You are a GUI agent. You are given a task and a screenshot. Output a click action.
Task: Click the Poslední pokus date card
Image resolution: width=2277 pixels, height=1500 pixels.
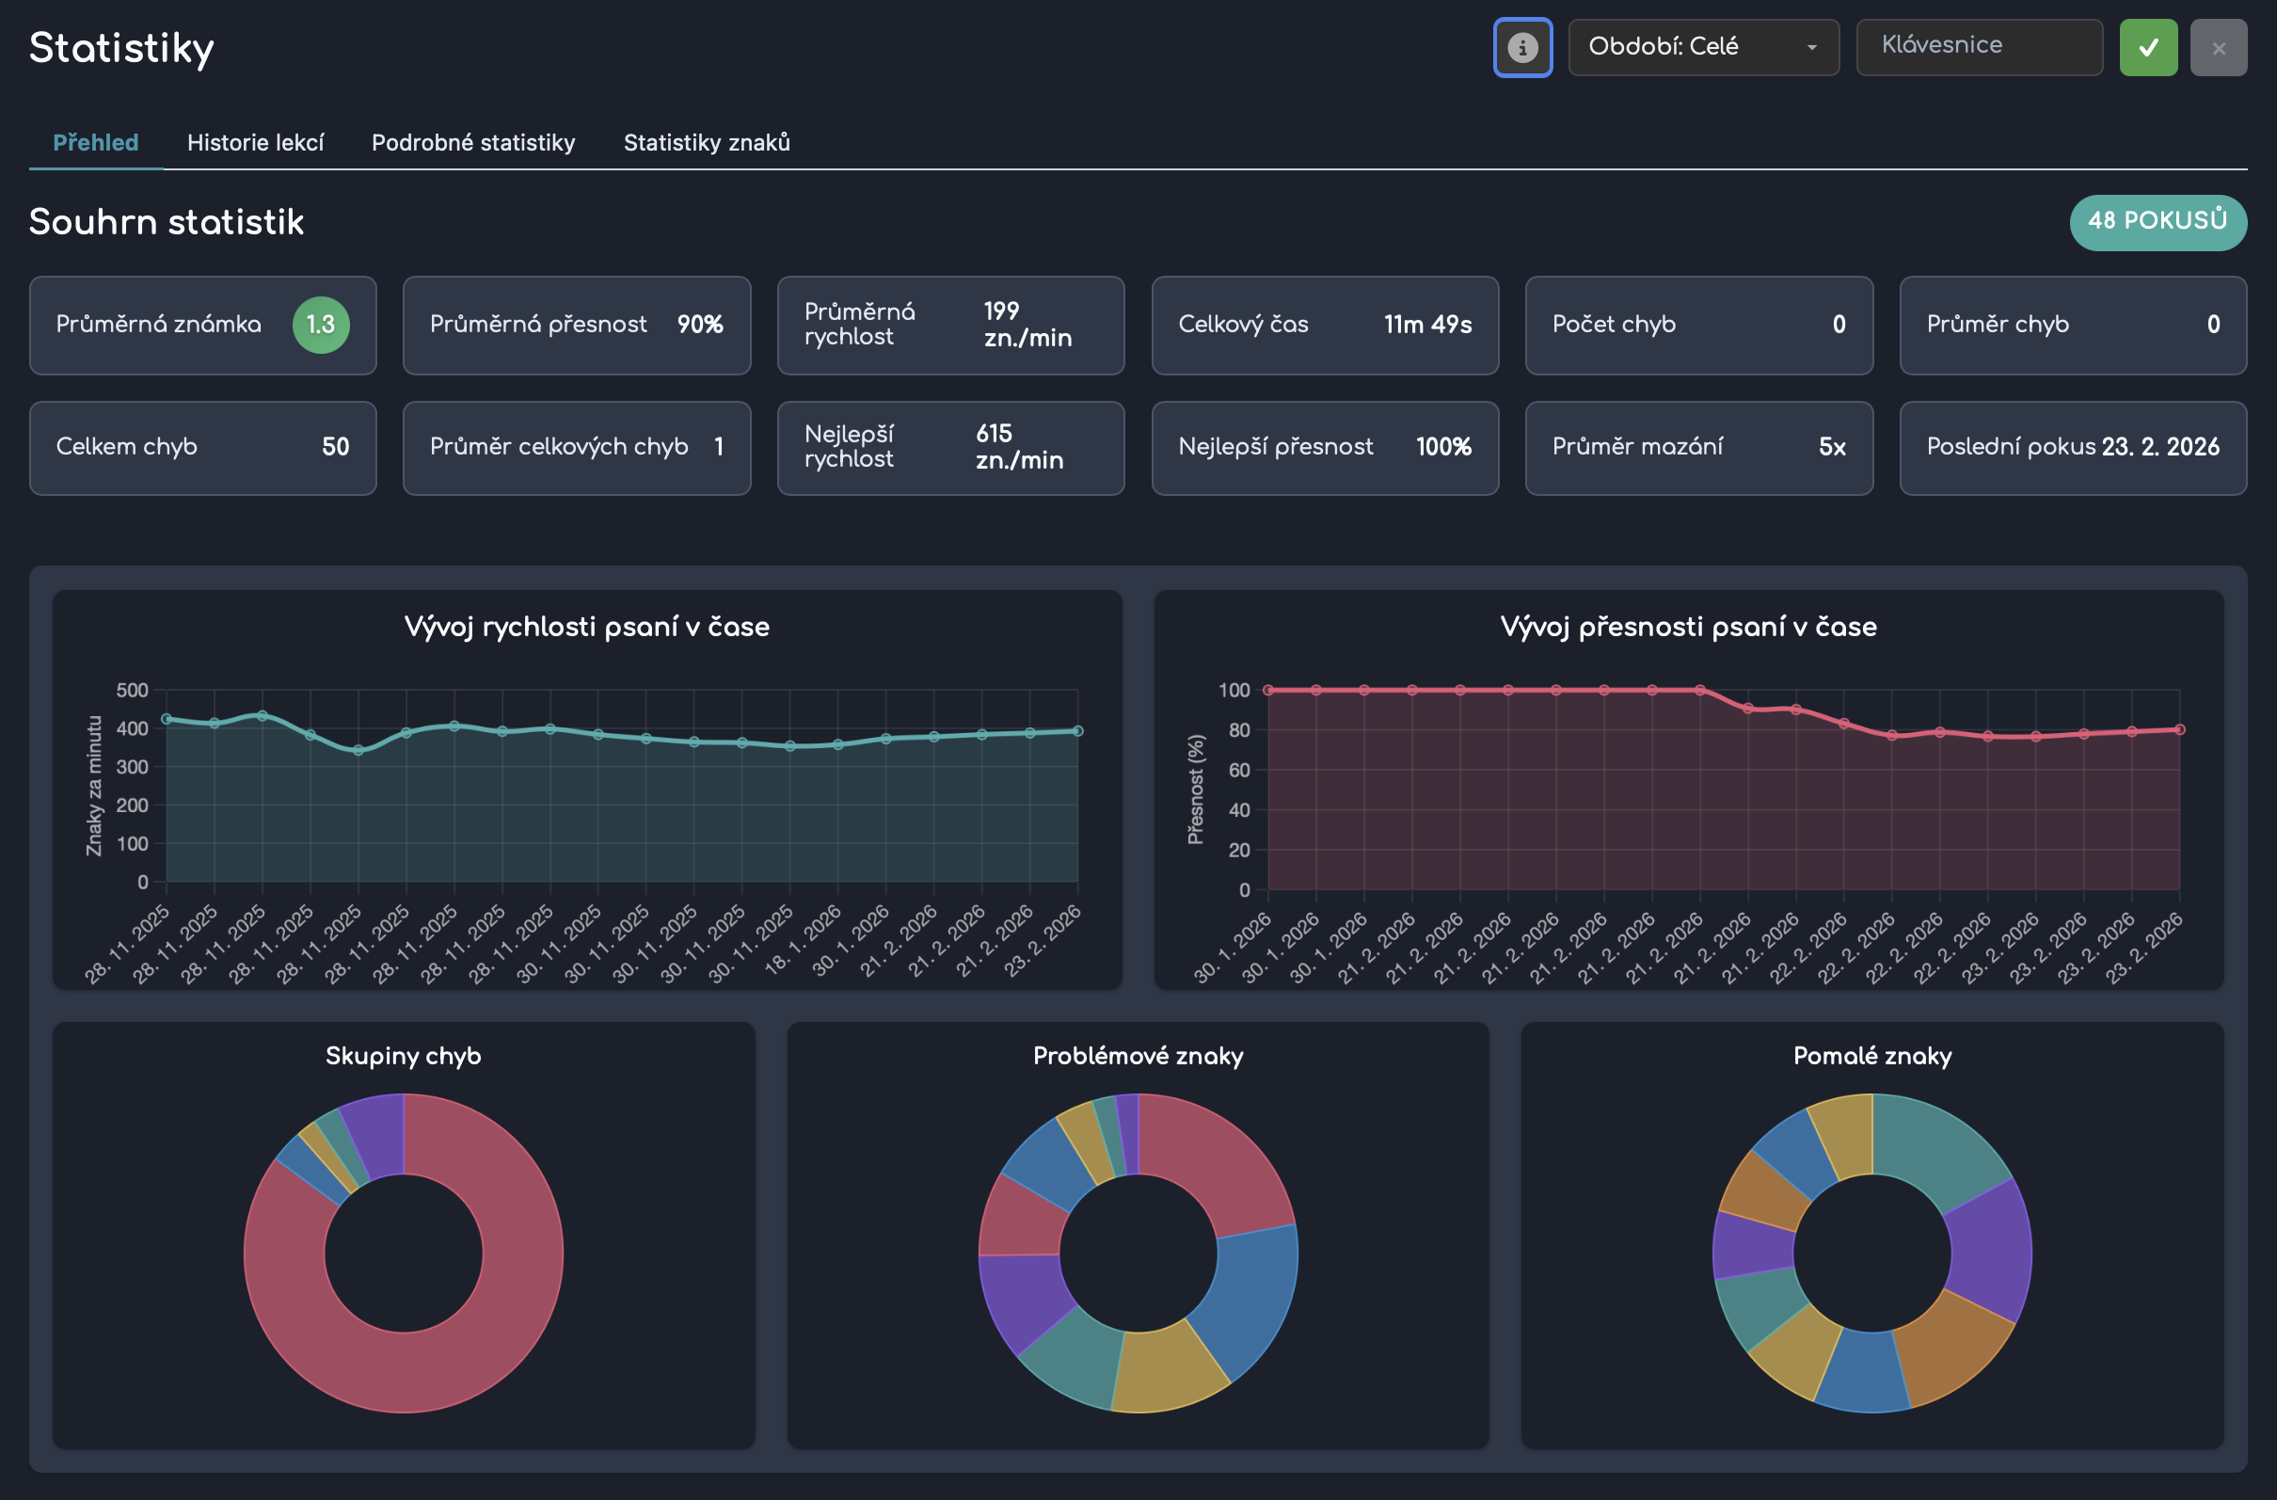[2072, 447]
